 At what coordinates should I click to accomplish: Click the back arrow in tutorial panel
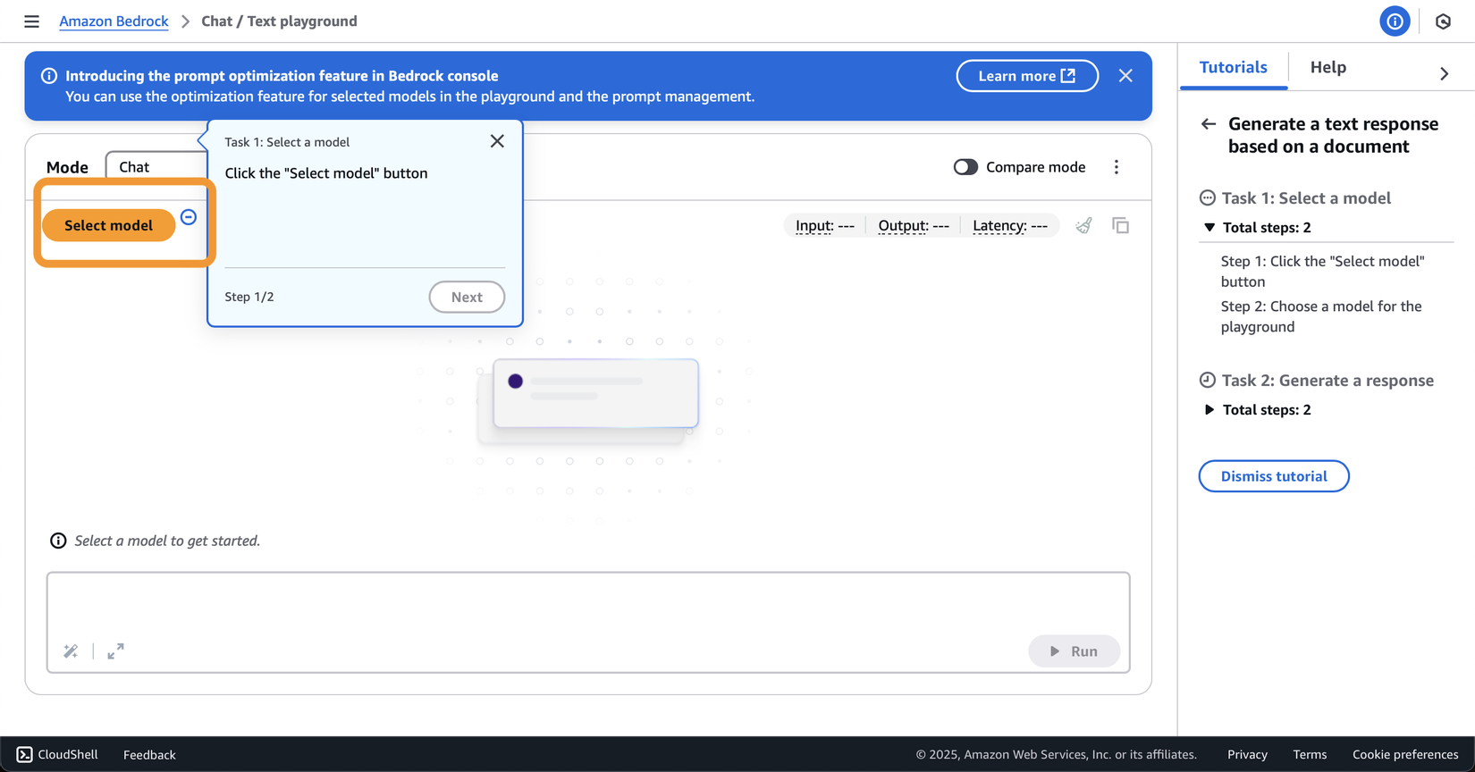click(1209, 124)
